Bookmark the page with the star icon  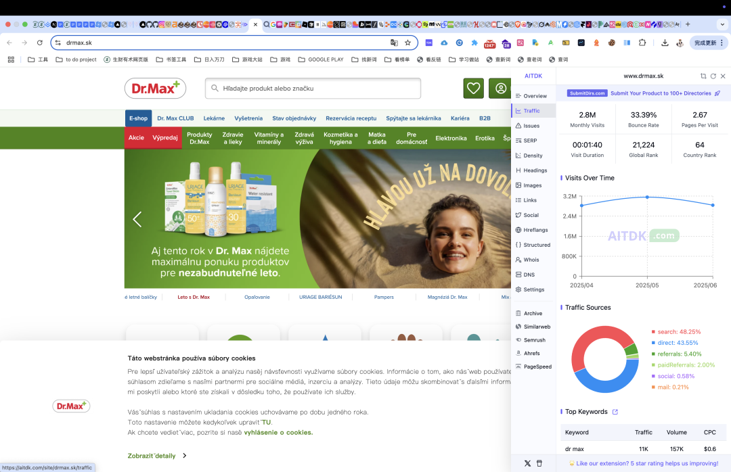pos(408,43)
